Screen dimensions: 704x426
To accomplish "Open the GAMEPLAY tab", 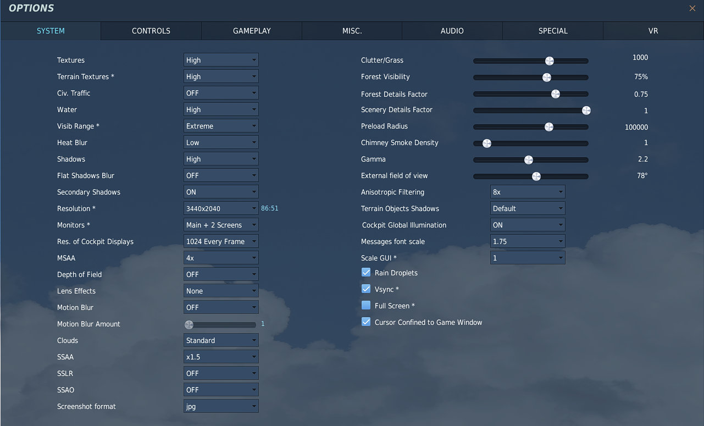I will pos(252,31).
